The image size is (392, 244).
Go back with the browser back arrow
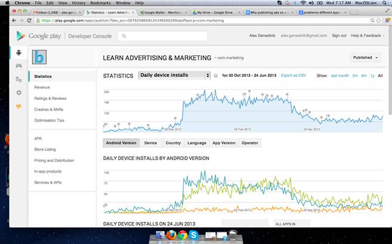(14, 20)
